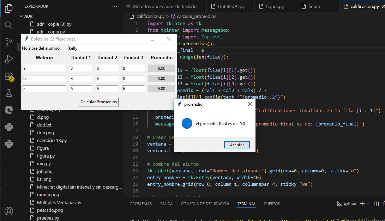Open the Source Control view
The height and width of the screenshot is (221, 385).
(9, 42)
